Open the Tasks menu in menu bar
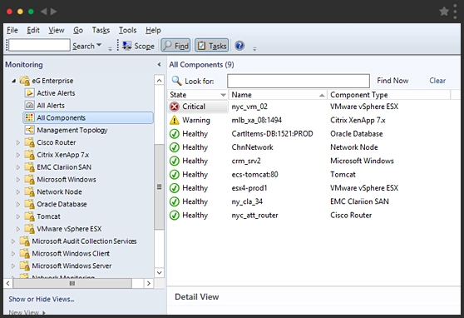Screen dimensions: 464x318 [x=101, y=30]
